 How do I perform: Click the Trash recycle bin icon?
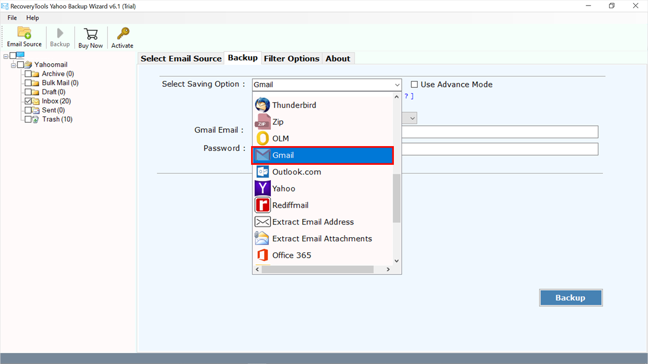pyautogui.click(x=36, y=119)
